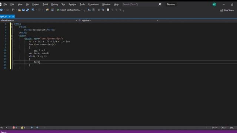Click the find in files toolbar icon
The image size is (237, 133).
coord(47,10)
